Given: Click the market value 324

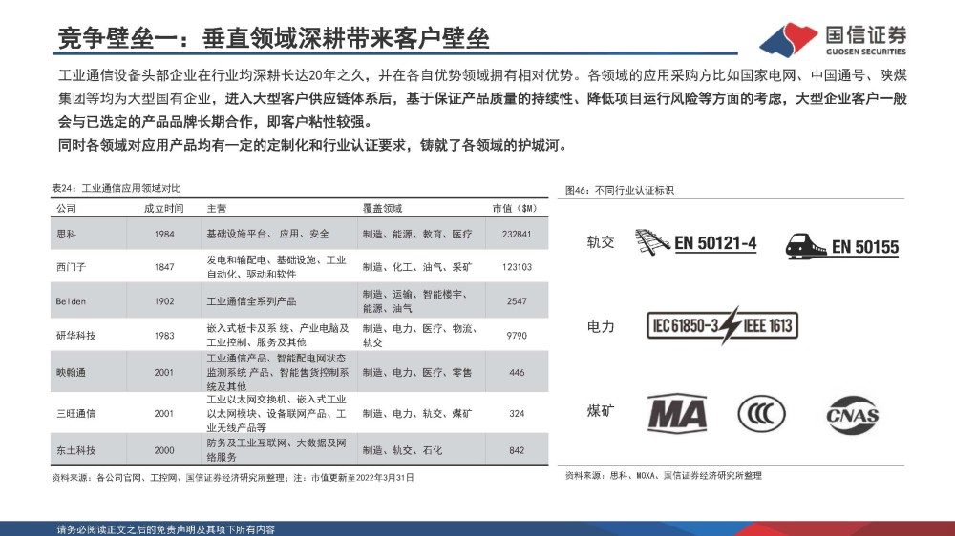Looking at the screenshot, I should point(517,413).
